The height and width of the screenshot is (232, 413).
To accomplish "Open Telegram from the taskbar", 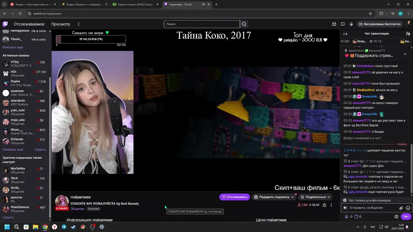I will point(64,227).
